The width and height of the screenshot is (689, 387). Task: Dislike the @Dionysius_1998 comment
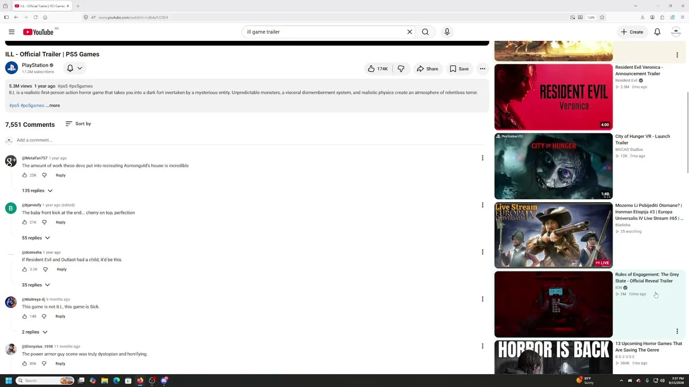pos(44,363)
